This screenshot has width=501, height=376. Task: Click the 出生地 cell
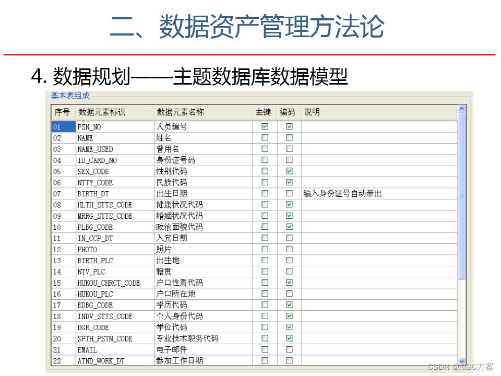tap(203, 261)
